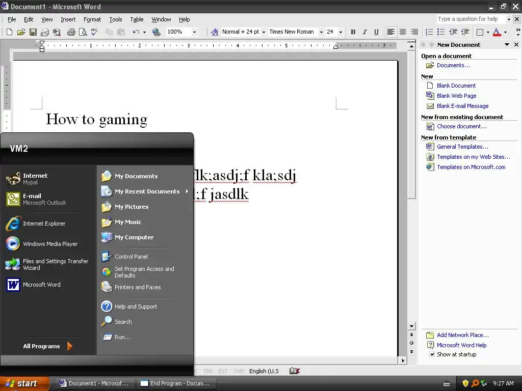
Task: Click the Undo arrow icon
Action: (x=136, y=32)
